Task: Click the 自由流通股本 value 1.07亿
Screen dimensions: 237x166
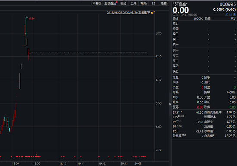Action: [231, 112]
